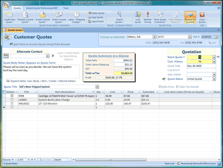Clear alternate contact with X icon
The image size is (223, 168).
coord(53,56)
